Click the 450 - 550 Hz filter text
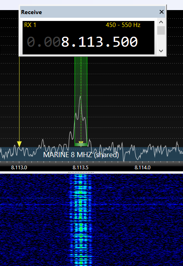 [123, 25]
